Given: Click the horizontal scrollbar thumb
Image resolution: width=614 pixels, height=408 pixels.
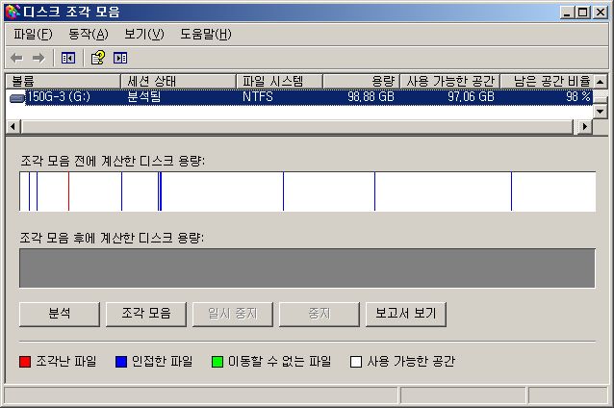Looking at the screenshot, I should click(297, 127).
